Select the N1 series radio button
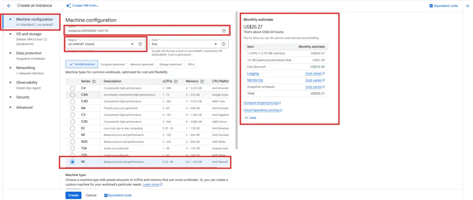 pyautogui.click(x=73, y=162)
